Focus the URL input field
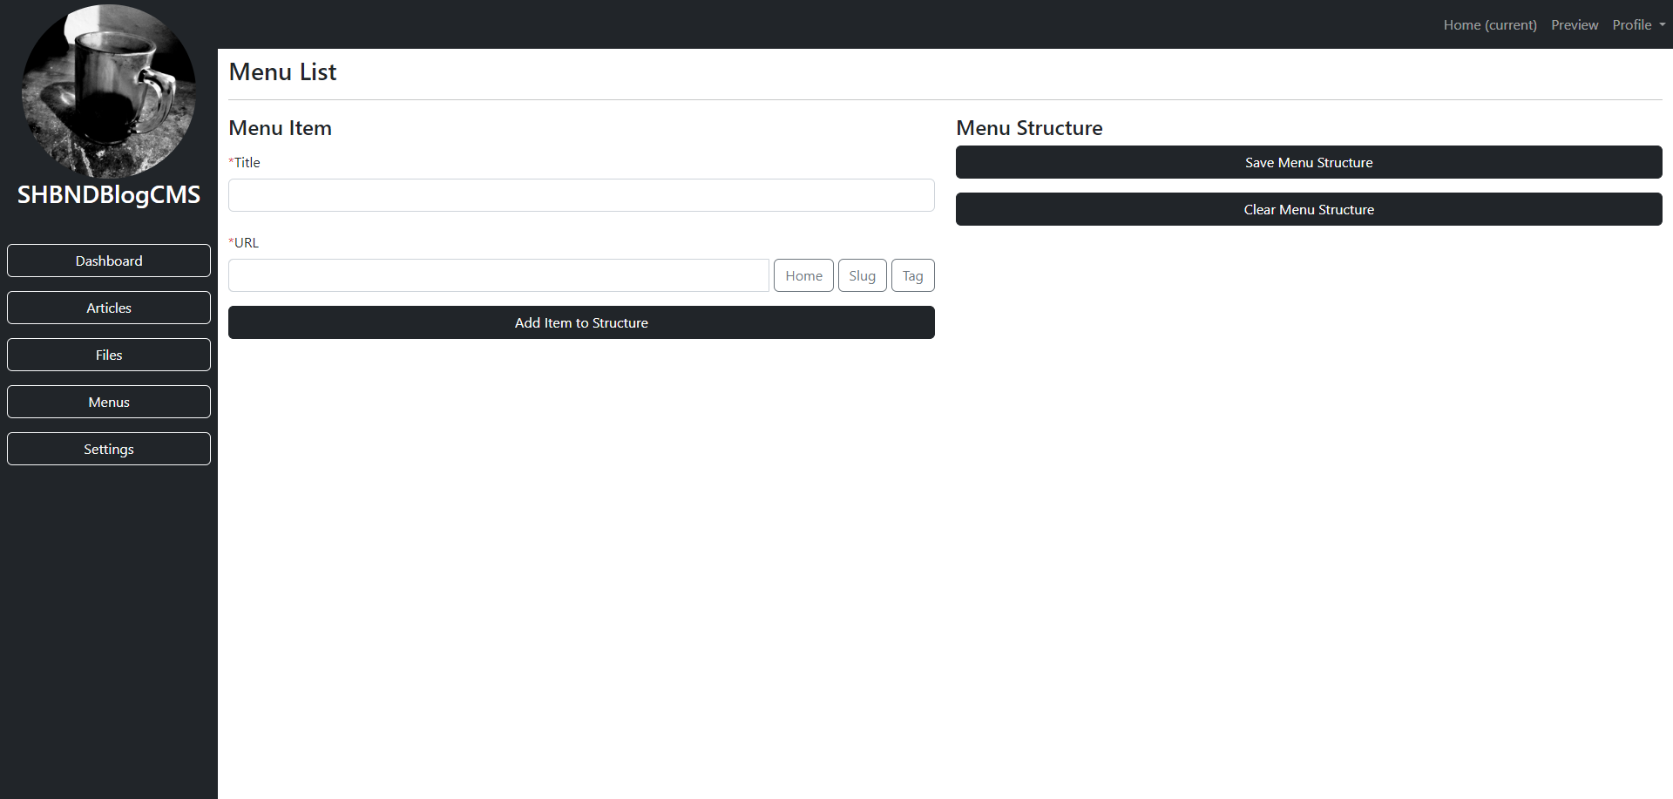Screen dimensions: 1673x799 [498, 275]
